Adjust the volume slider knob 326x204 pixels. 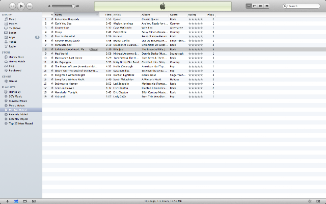click(73, 6)
